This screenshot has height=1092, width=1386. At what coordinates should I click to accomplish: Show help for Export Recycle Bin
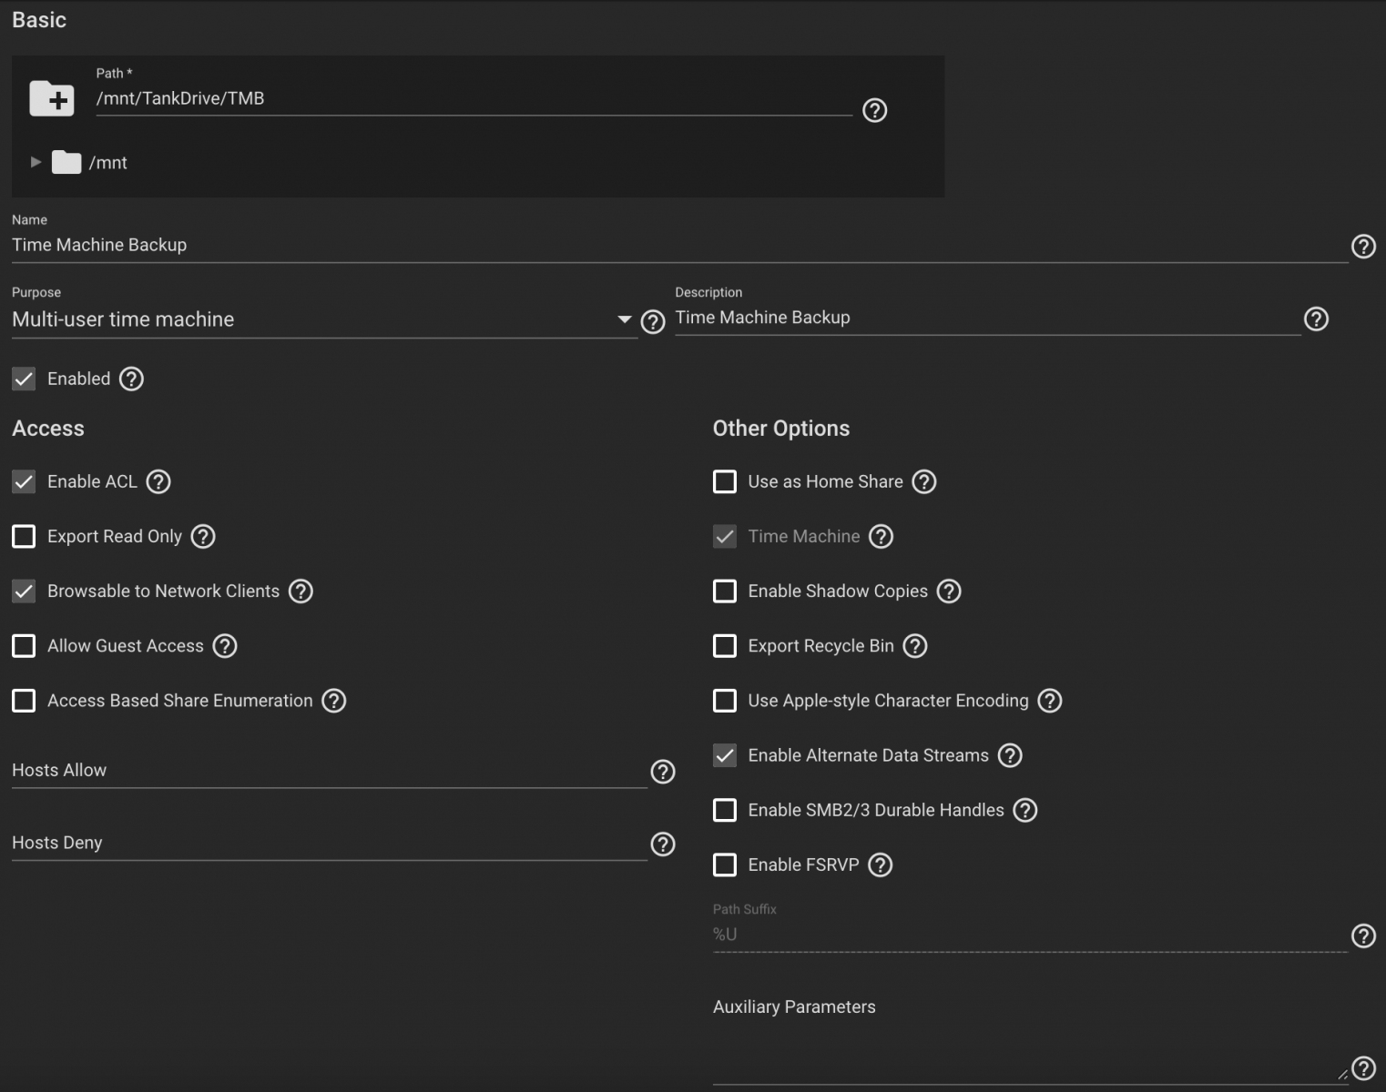(915, 645)
